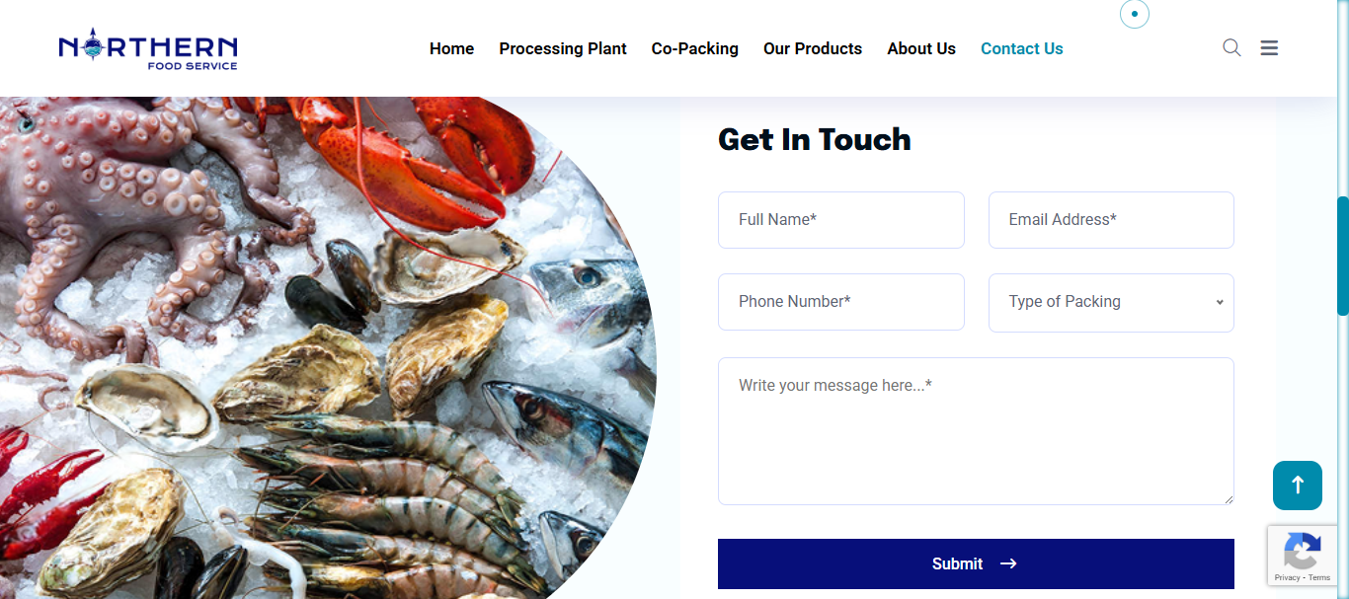This screenshot has height=599, width=1349.
Task: Select the Contact Us menu item
Action: click(x=1022, y=48)
